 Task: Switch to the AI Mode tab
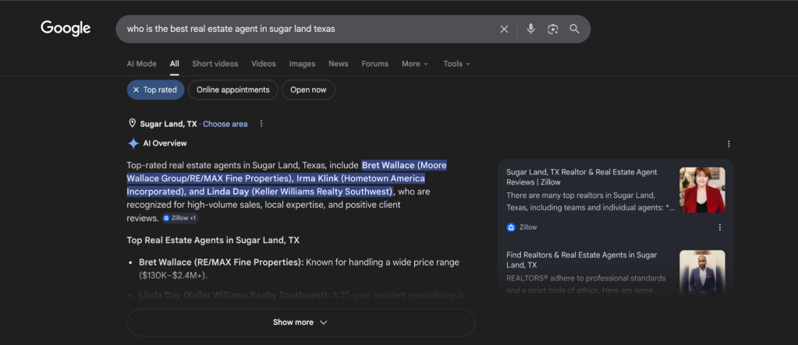point(141,64)
